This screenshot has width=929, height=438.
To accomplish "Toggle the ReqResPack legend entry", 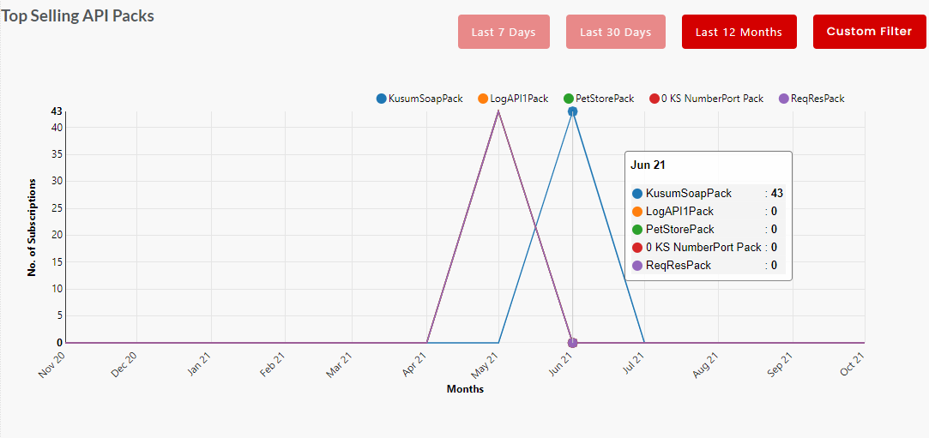I will tap(817, 99).
